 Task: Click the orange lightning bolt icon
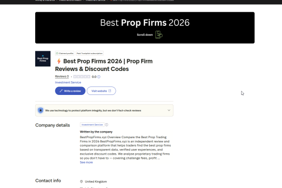(58, 61)
